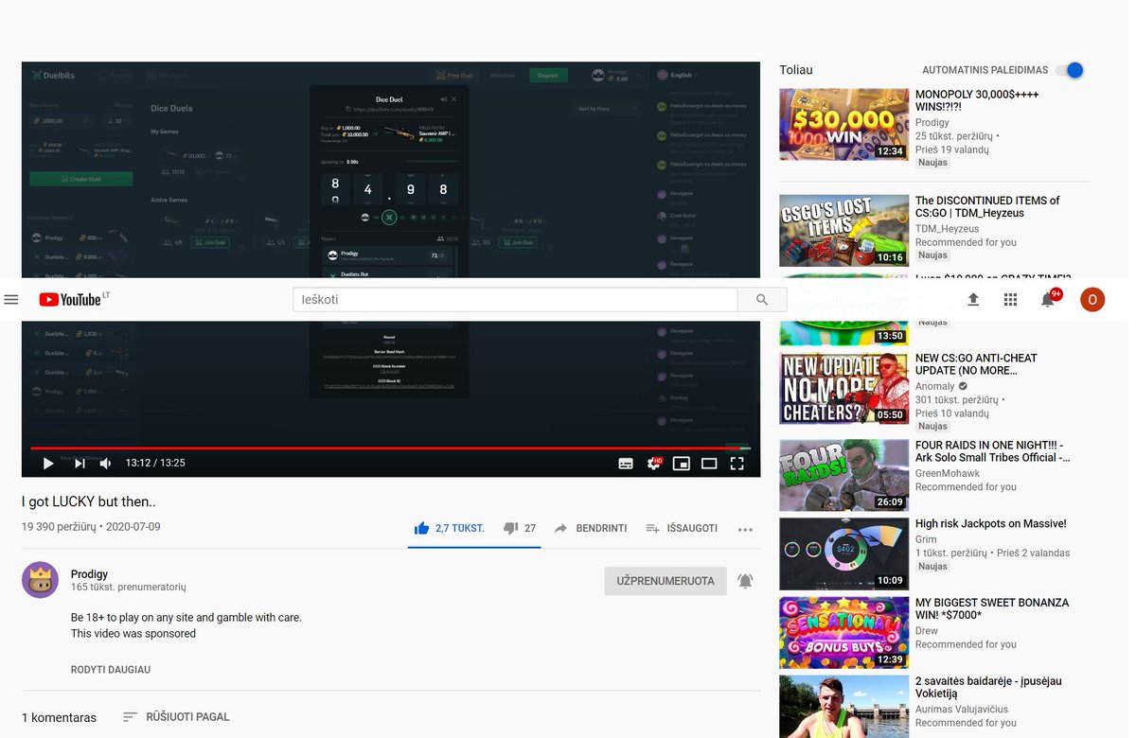
Task: Toggle AUTOMATINIS PALEIDIMAS autoplay switch
Action: [1069, 70]
